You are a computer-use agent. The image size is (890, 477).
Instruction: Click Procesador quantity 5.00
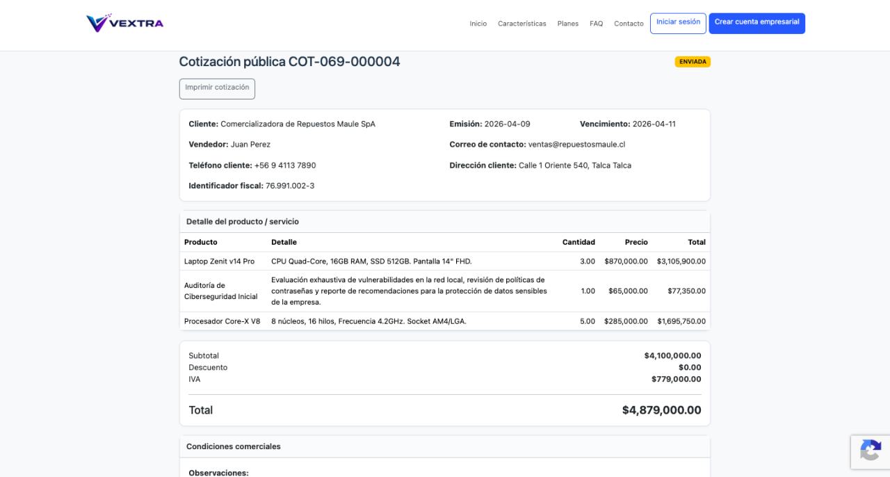click(588, 321)
